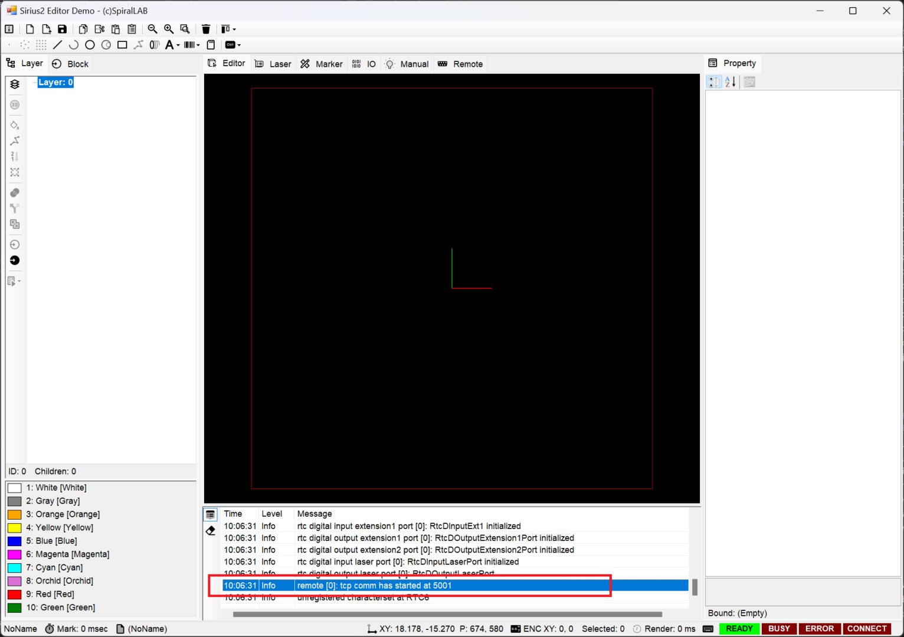904x637 pixels.
Task: Toggle the black arrow circle button
Action: coord(15,260)
